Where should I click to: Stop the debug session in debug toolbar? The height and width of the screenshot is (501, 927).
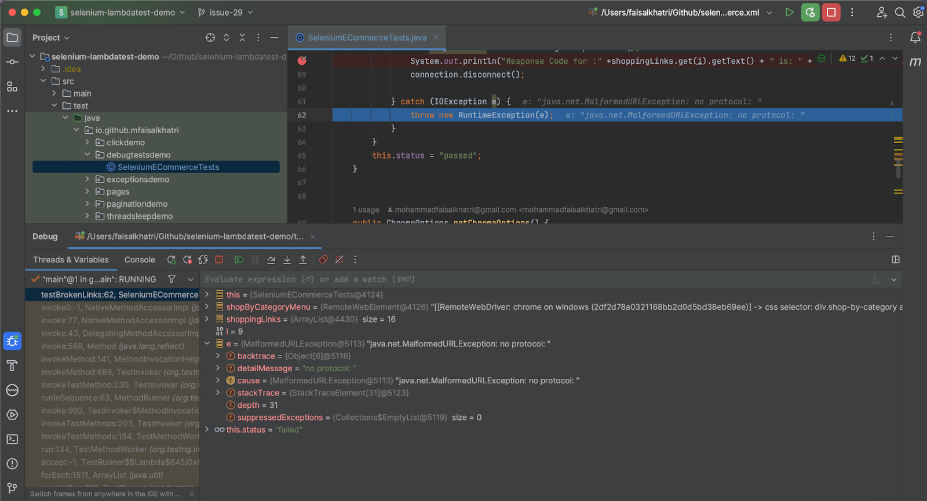click(x=219, y=260)
